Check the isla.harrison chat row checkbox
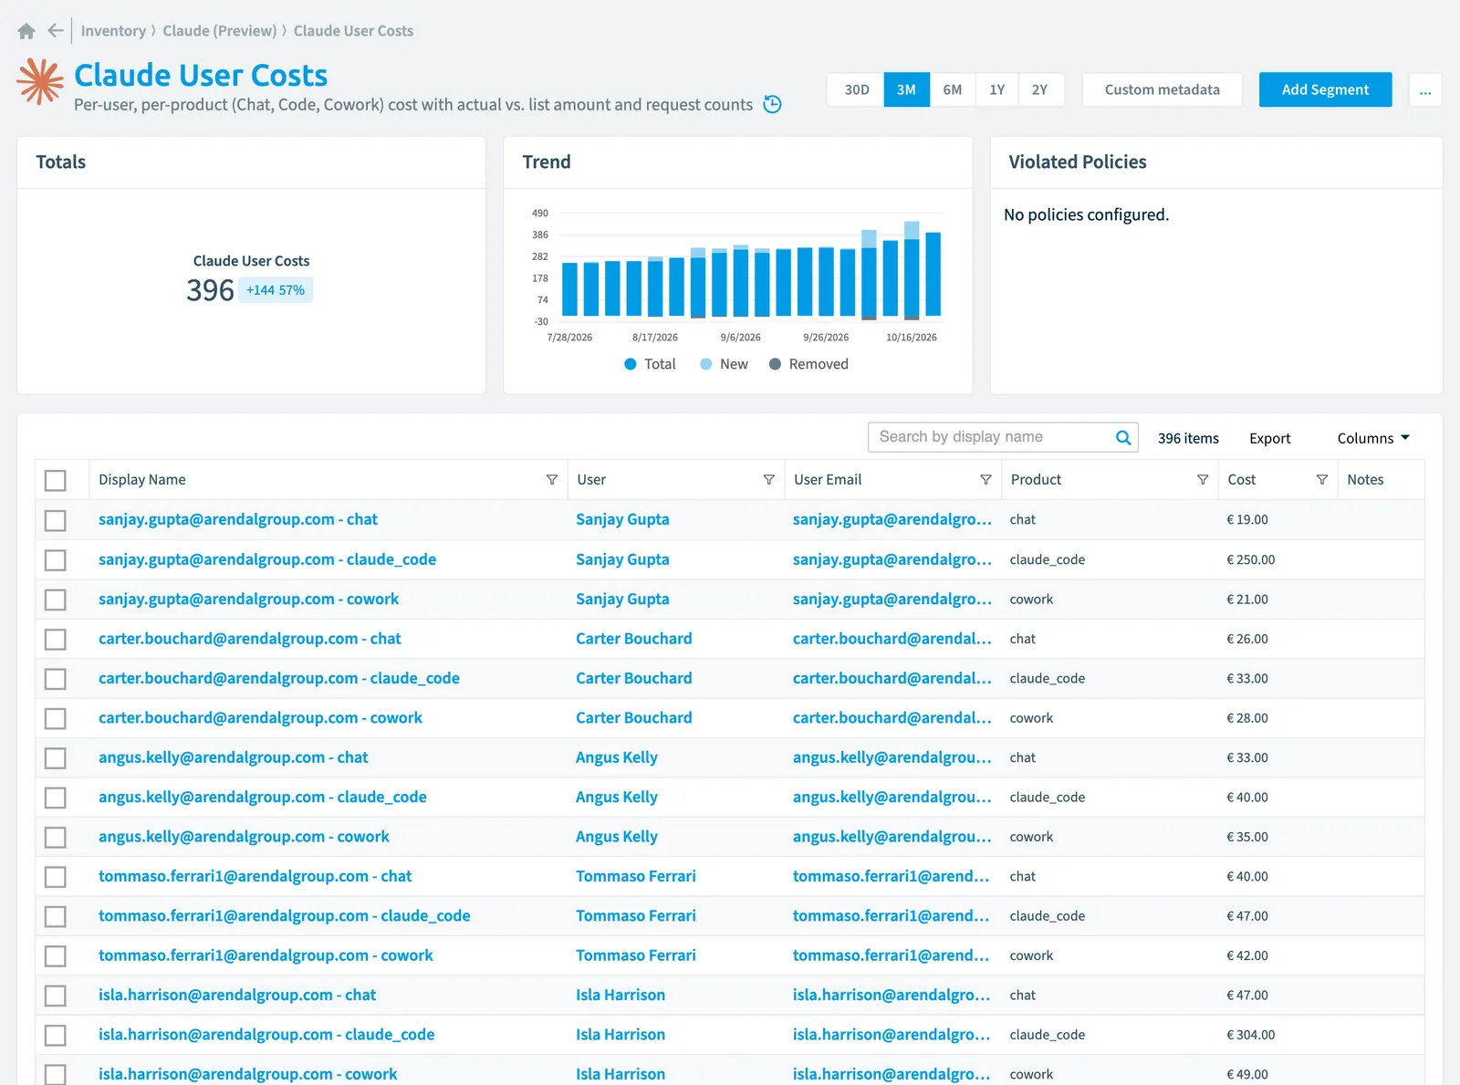 click(x=56, y=996)
